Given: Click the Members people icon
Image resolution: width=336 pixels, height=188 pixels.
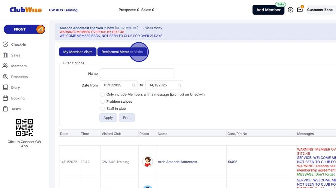Looking at the screenshot, I should (x=5, y=66).
